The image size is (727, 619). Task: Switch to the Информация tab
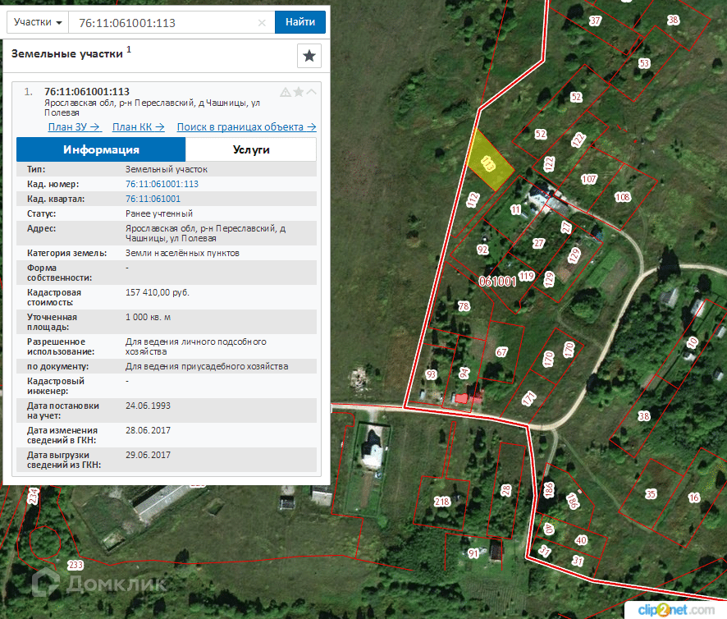click(x=101, y=149)
